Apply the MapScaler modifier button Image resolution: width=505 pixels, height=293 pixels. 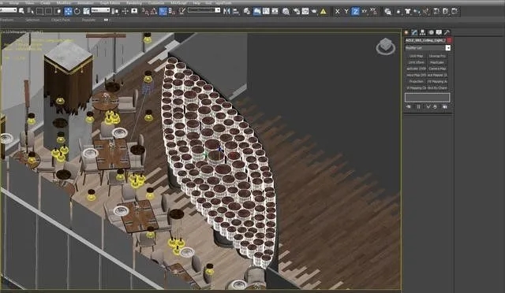click(x=437, y=62)
